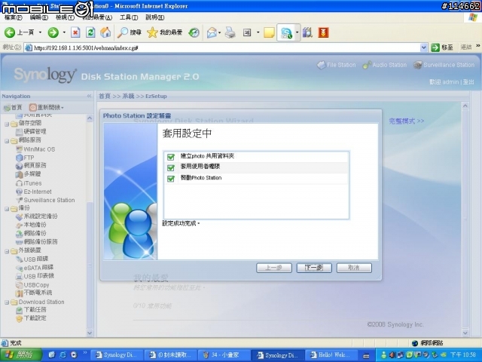The image size is (482, 362).
Task: Open the Back button history dropdown arrow
Action: click(40, 32)
